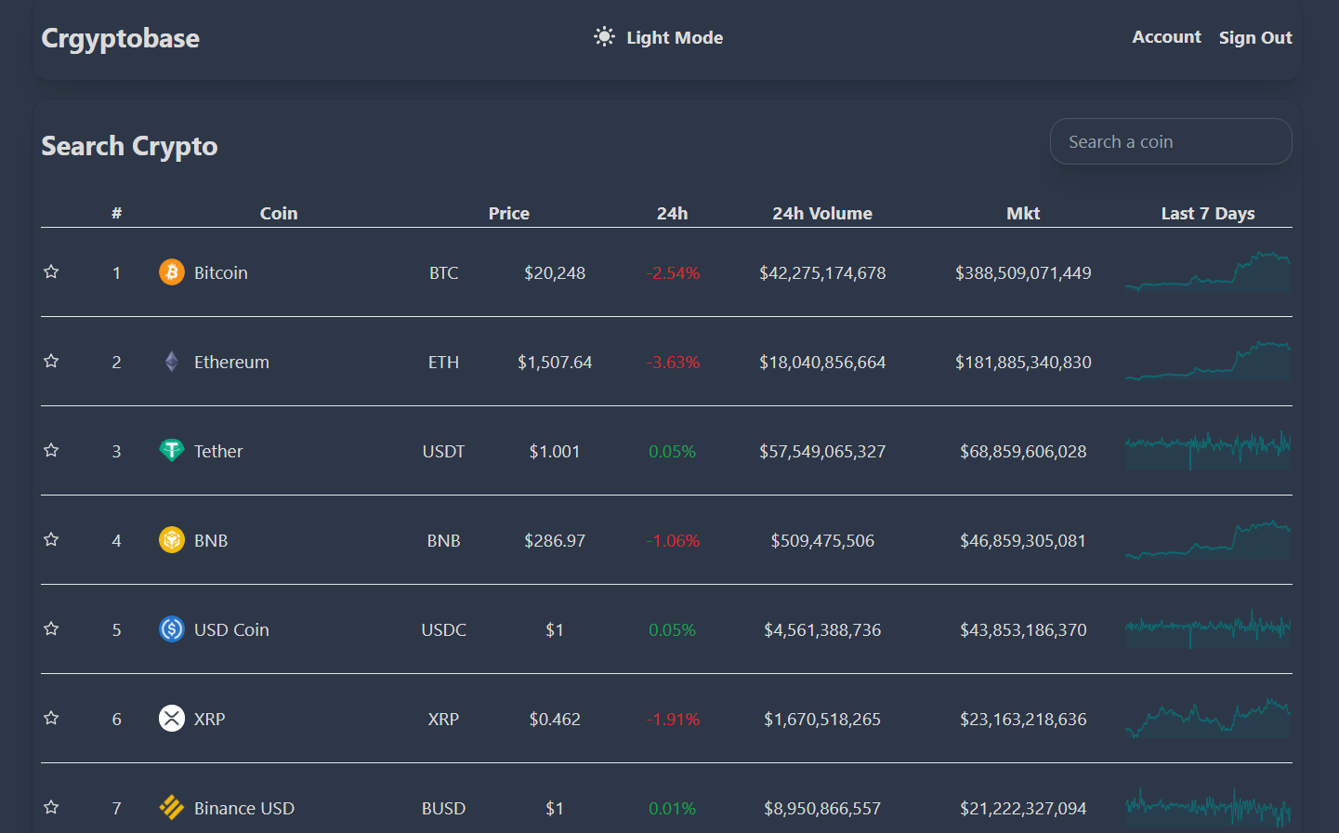Star the Binance USD row
Image resolution: width=1339 pixels, height=833 pixels.
(x=51, y=807)
